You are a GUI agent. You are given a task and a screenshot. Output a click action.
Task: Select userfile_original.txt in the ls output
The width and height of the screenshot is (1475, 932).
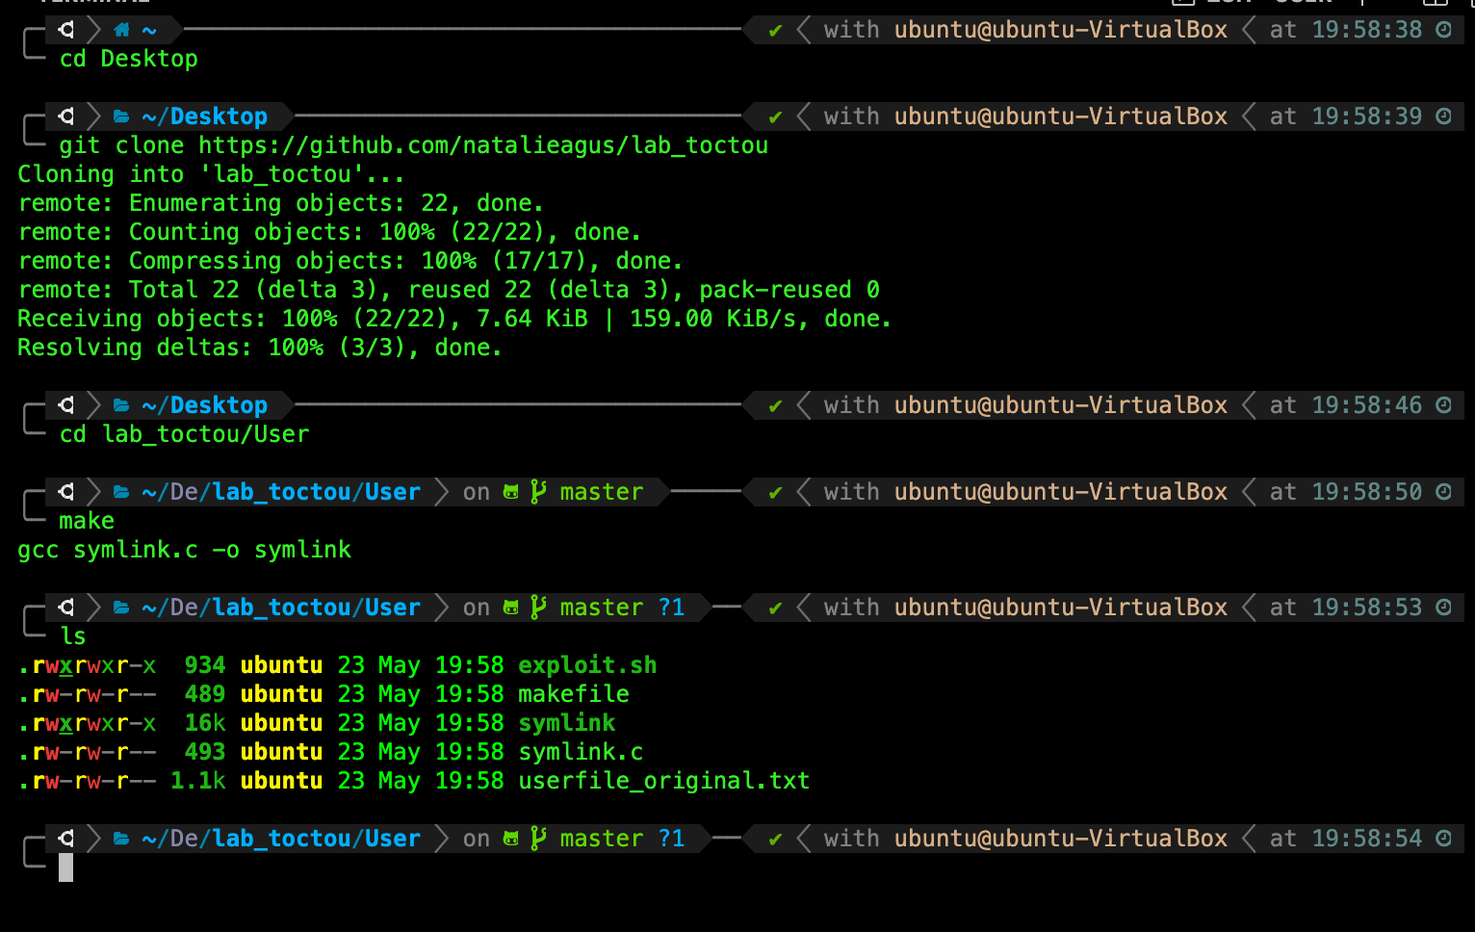(663, 781)
